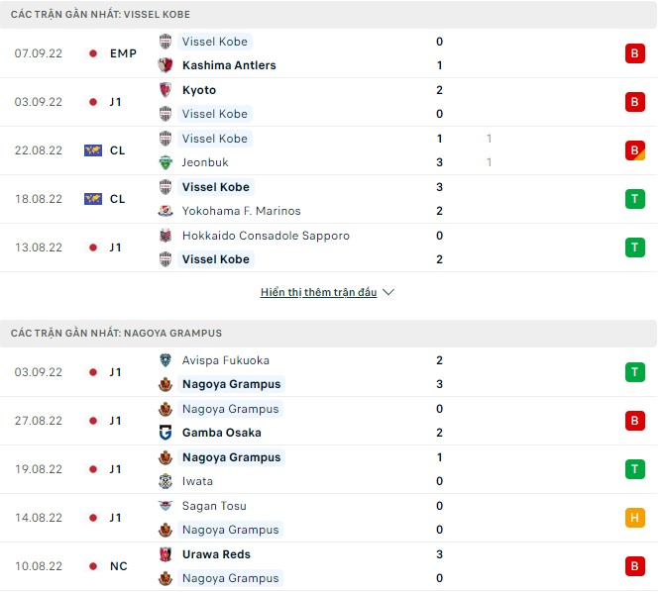Click the Kashima Antlers team crest
Image resolution: width=663 pixels, height=592 pixels.
click(x=166, y=65)
